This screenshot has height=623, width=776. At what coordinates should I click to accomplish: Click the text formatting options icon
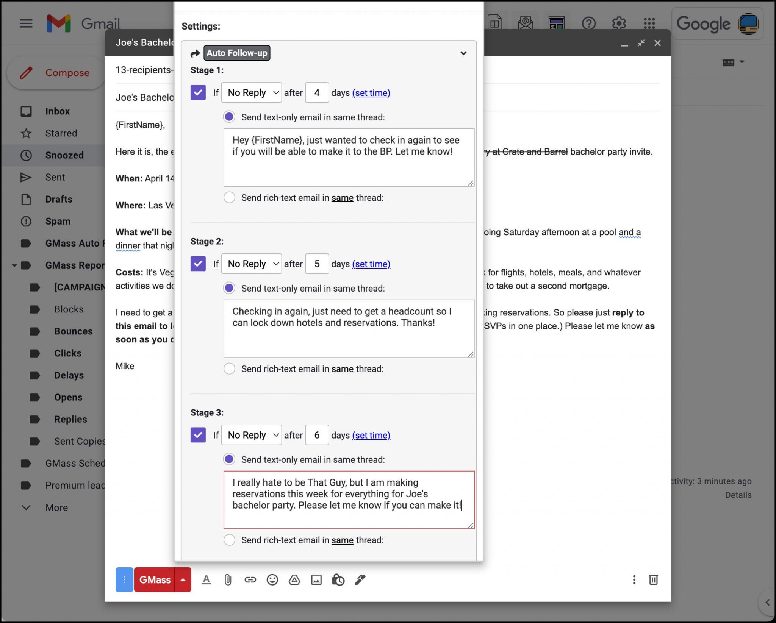click(x=206, y=580)
